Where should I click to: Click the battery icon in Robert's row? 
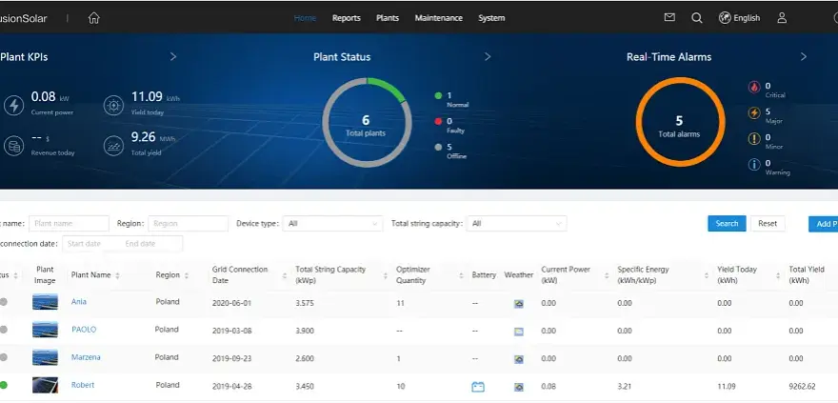(478, 387)
